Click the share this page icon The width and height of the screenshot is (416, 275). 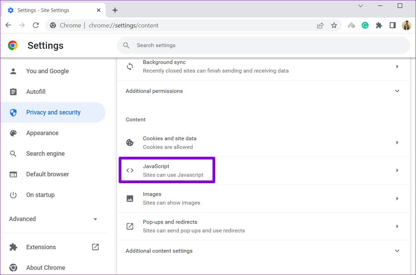(x=320, y=25)
